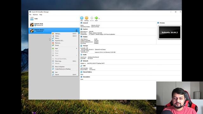This screenshot has width=203, height=114.
Task: Click the Graphics Controller value in Display
Action: [96, 41]
